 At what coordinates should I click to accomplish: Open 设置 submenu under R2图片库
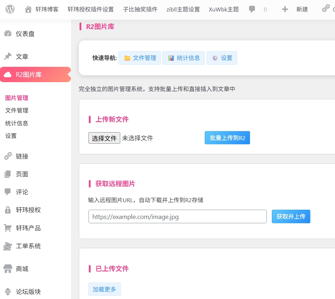coord(11,136)
